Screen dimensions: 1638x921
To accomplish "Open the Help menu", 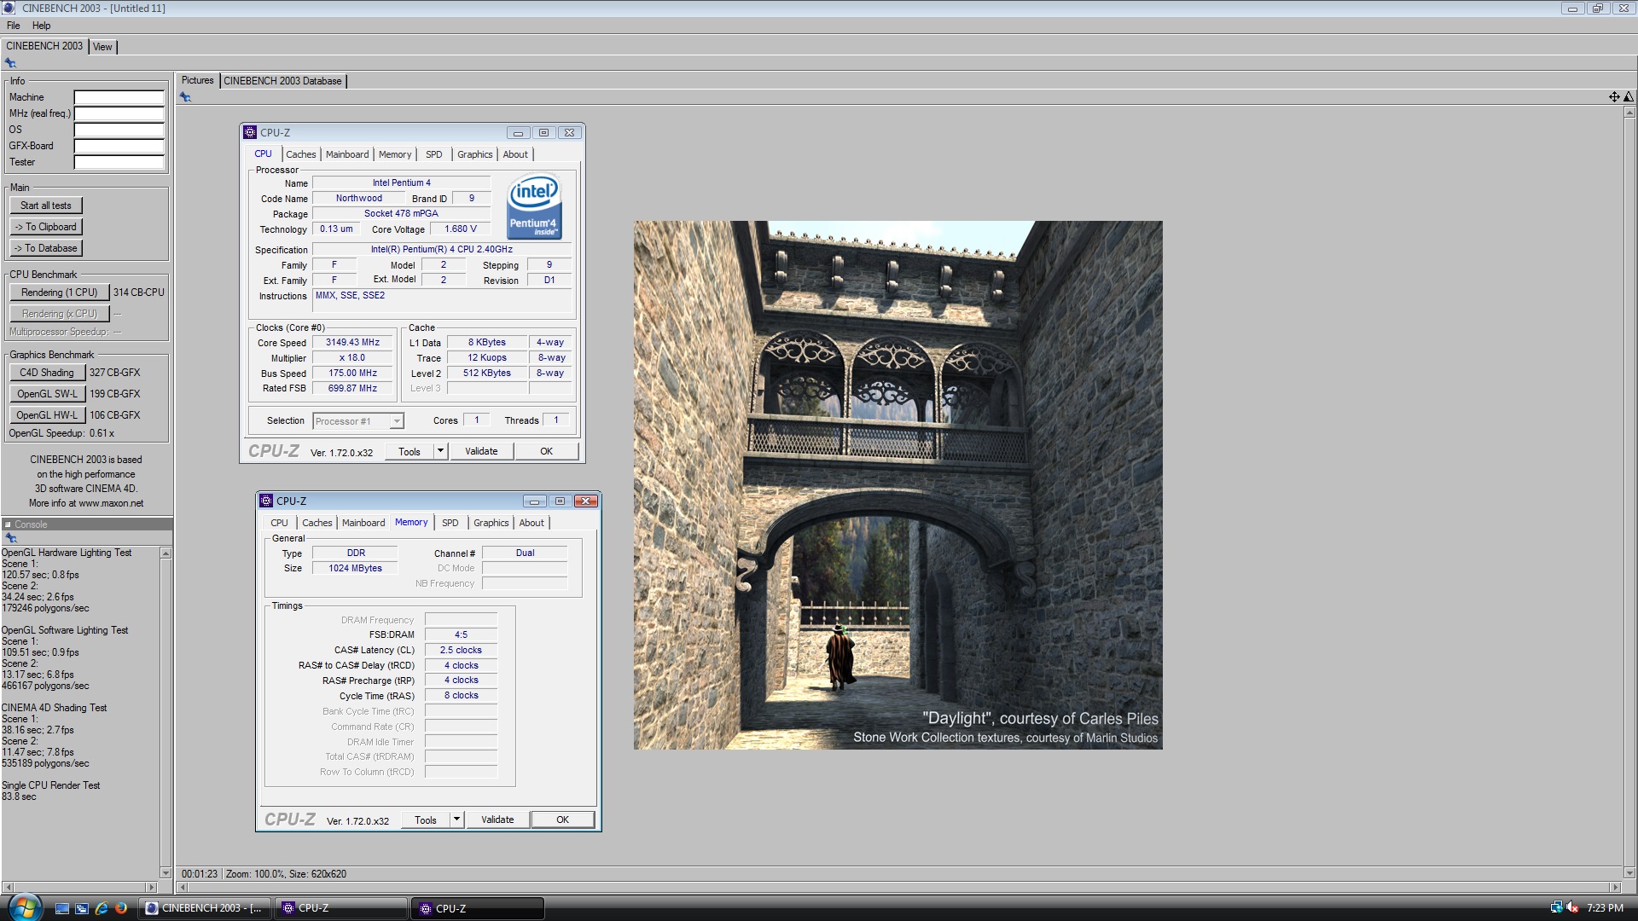I will point(42,26).
